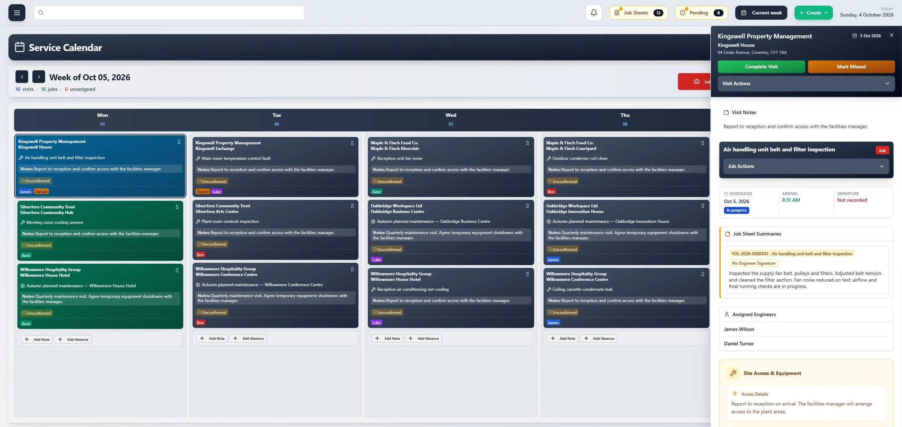Screen dimensions: 902x427
Task: Open drag handle menu on Kingswell Exchange card
Action: pos(352,143)
